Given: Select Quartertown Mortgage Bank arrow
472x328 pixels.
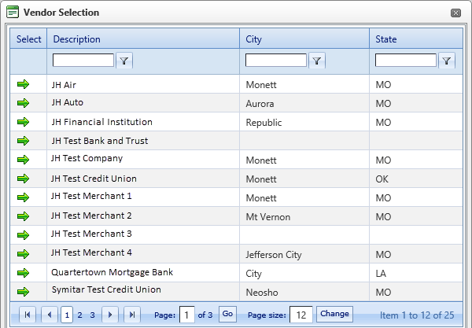Looking at the screenshot, I should (x=23, y=273).
